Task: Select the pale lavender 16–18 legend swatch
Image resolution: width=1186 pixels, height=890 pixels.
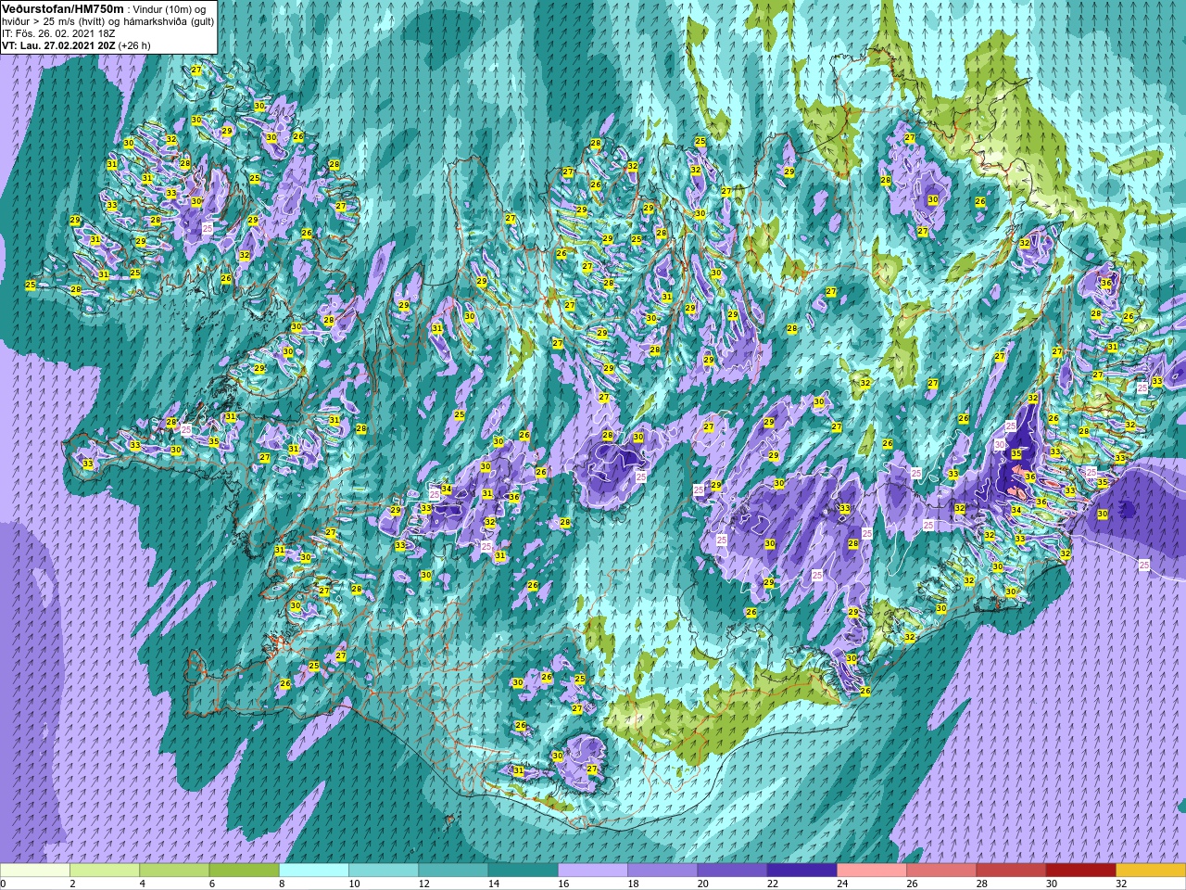Action: 593,871
